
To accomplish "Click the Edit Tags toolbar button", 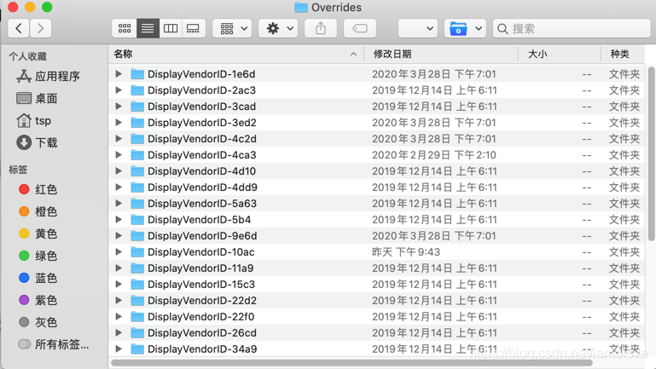I will (x=360, y=28).
